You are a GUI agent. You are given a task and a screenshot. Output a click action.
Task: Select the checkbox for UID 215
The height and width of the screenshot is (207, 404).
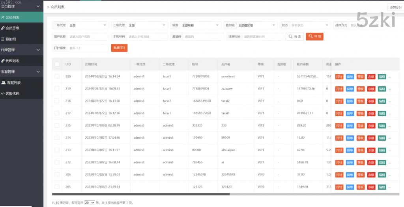click(57, 125)
